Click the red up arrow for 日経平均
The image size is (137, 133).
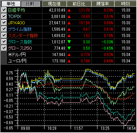coord(69,10)
